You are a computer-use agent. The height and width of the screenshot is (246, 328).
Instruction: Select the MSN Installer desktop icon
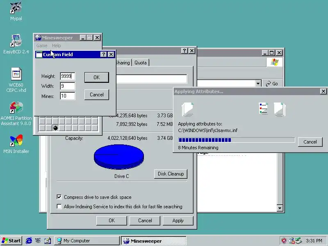pos(16,144)
